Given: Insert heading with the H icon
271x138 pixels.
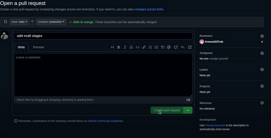Looking at the screenshot, I should click(112, 47).
